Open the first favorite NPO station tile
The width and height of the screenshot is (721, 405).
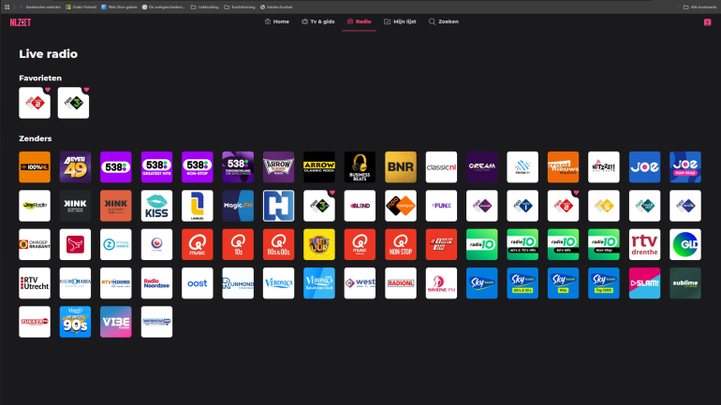35,103
